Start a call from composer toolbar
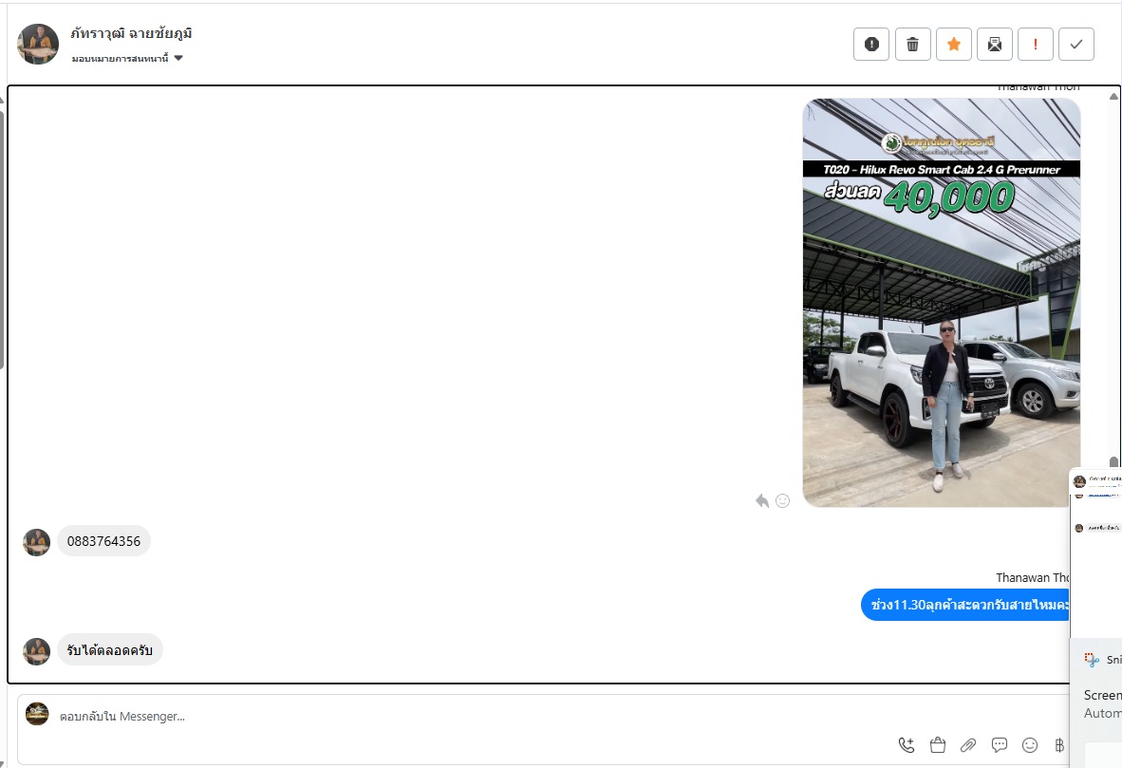The height and width of the screenshot is (768, 1122). [x=906, y=745]
